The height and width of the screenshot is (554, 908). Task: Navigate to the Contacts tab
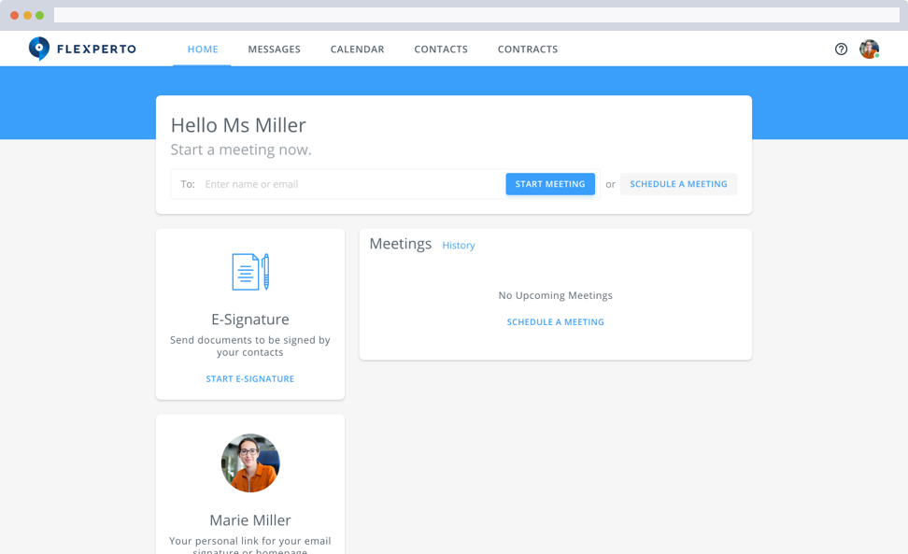click(441, 50)
